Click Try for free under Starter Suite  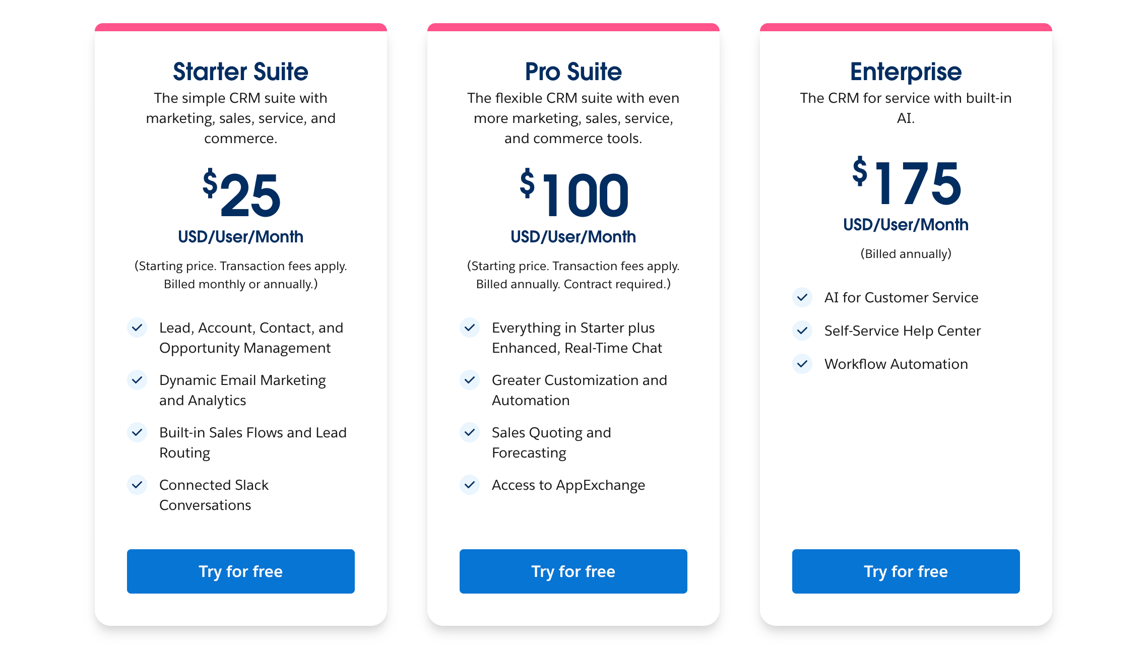(x=240, y=571)
